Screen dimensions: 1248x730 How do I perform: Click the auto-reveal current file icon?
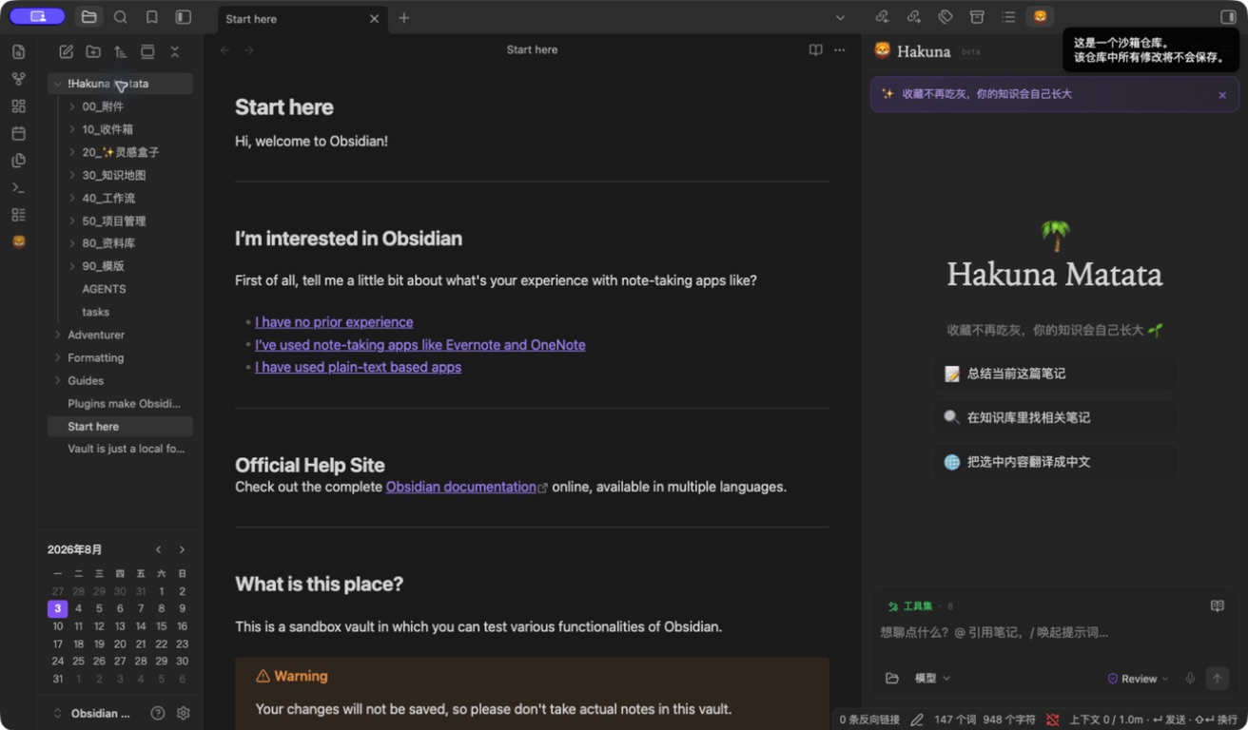[x=147, y=52]
